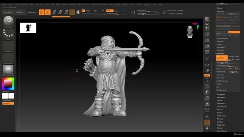Toggle the Rgb channel button
This screenshot has height=137, width=244.
pos(95,11)
